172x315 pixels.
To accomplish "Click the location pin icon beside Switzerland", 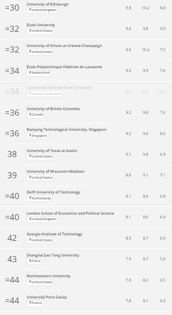I will 30,72.
